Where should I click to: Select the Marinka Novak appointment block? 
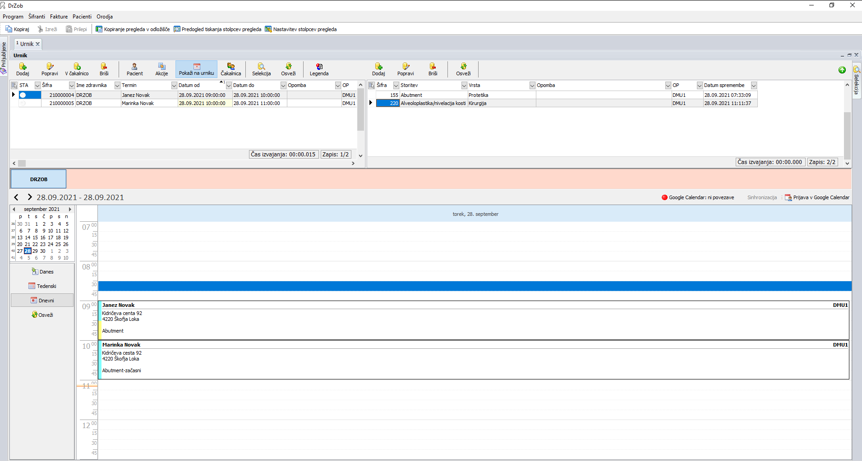coord(474,360)
